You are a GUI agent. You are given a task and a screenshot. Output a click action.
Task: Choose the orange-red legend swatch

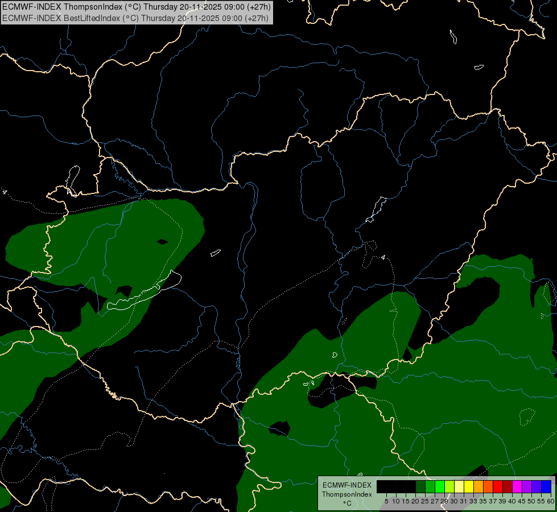pos(488,486)
